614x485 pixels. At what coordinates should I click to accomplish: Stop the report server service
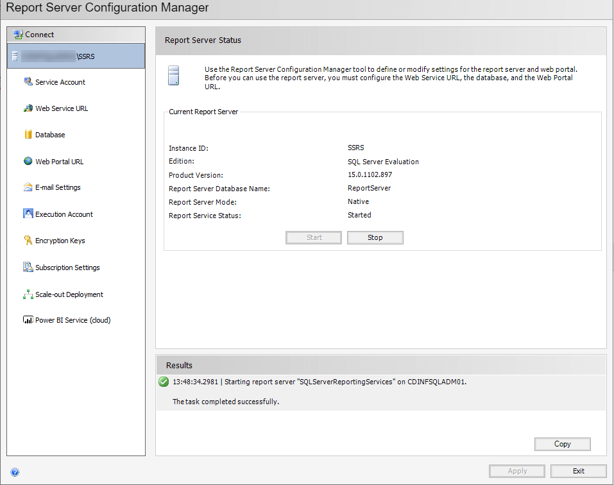(x=375, y=237)
